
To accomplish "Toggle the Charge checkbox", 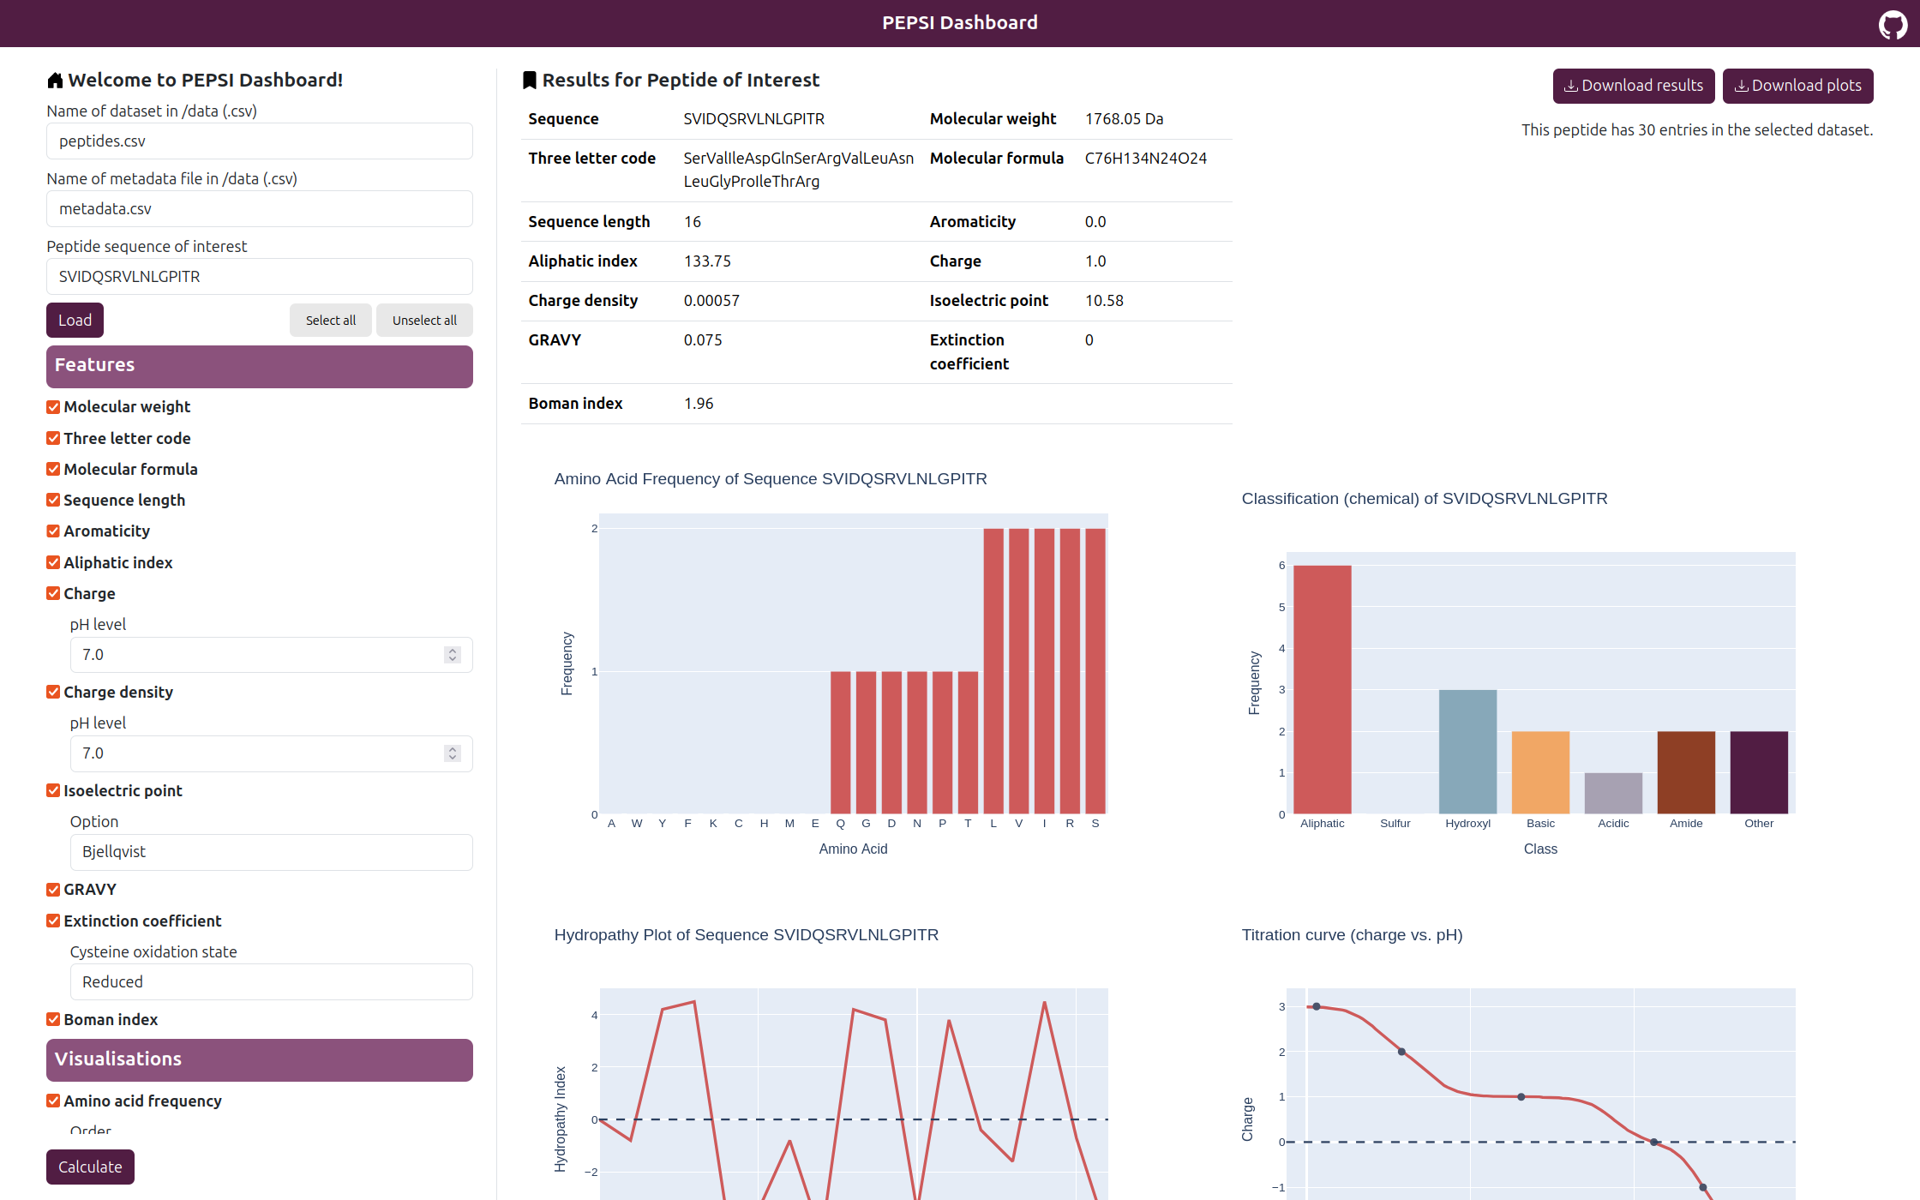I will (x=53, y=593).
